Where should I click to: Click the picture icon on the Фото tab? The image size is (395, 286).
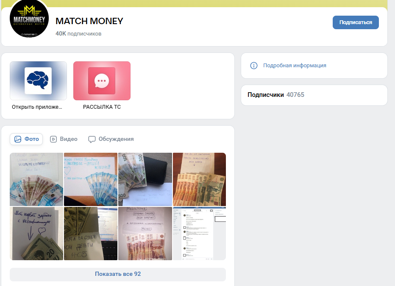(18, 139)
